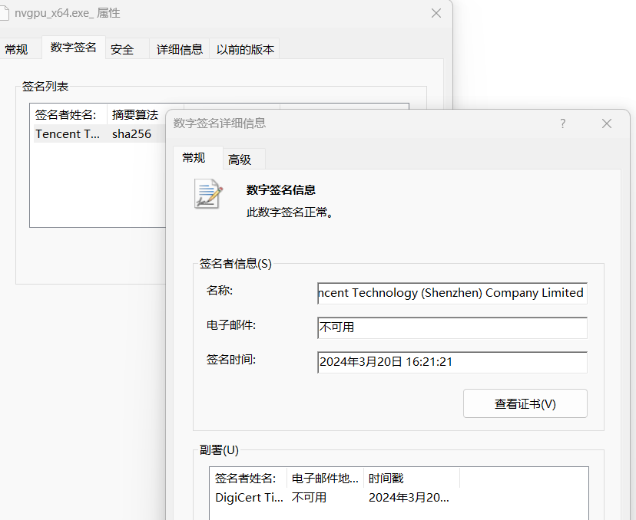Switch to the 常规 tab of properties dialog
The width and height of the screenshot is (636, 520).
point(17,48)
